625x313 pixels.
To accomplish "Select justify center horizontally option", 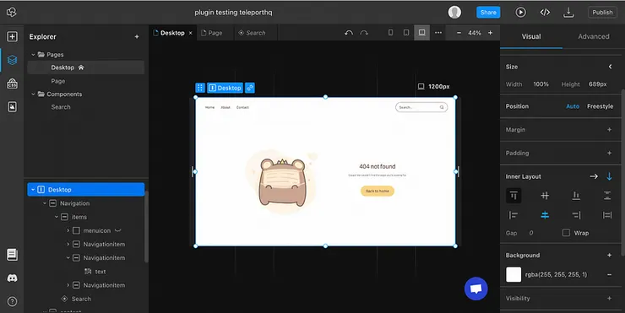I will click(x=545, y=215).
